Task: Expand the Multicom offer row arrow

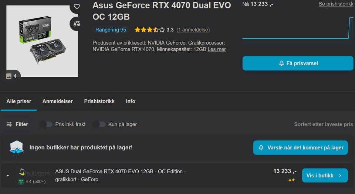Action: click(x=8, y=176)
